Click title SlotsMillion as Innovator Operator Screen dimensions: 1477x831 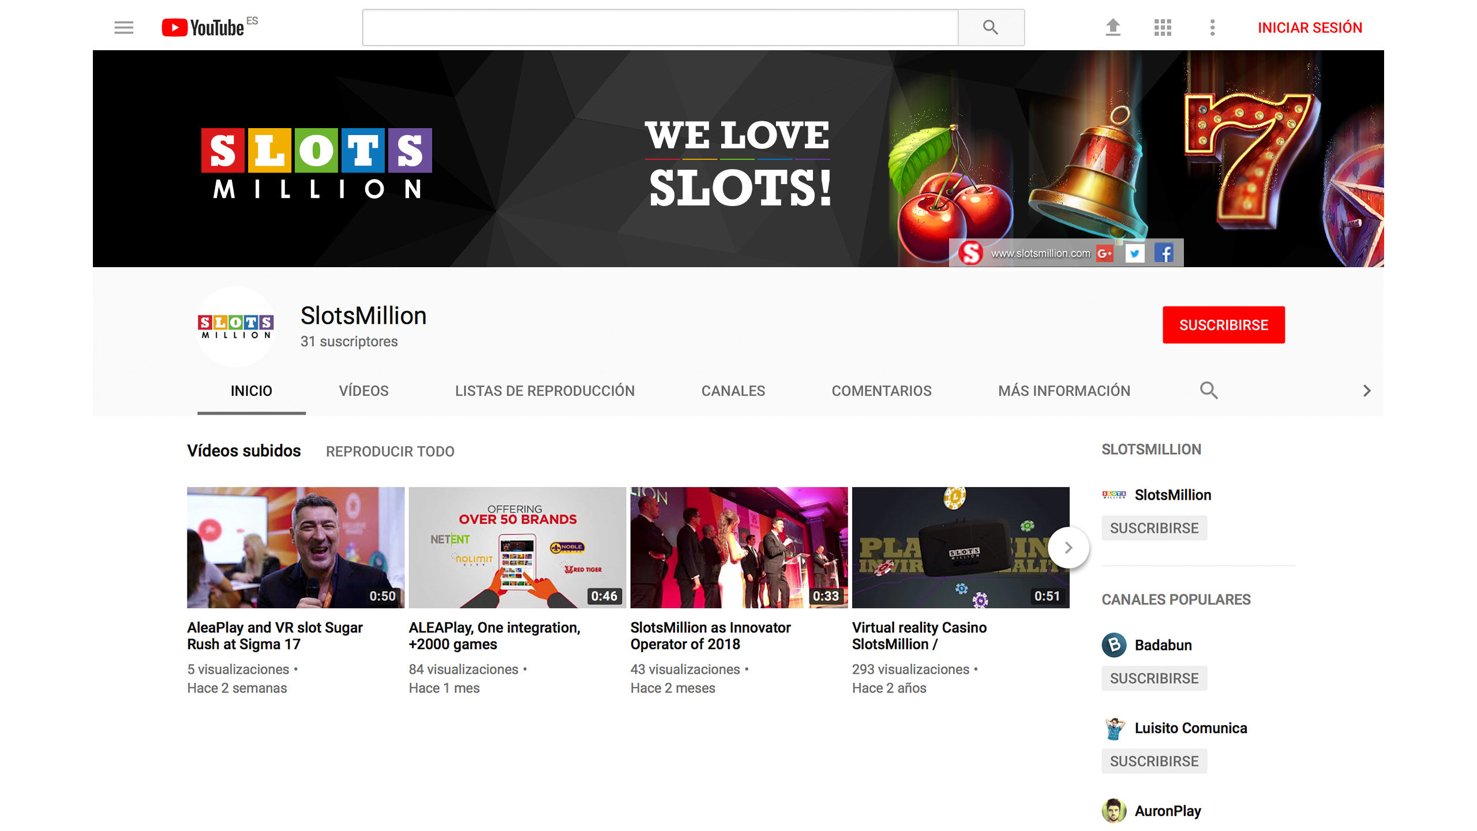tap(710, 635)
